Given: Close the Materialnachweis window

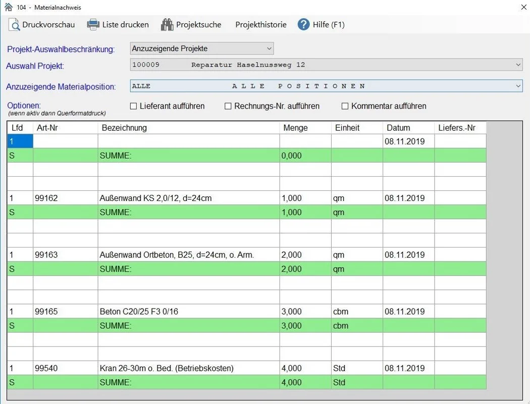Looking at the screenshot, I should click(523, 7).
